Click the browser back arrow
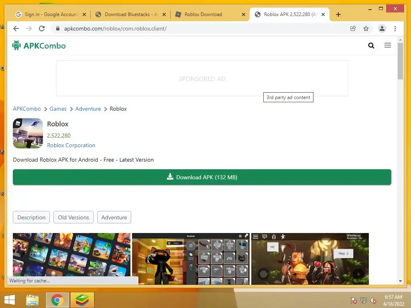411x308 pixels. point(16,28)
